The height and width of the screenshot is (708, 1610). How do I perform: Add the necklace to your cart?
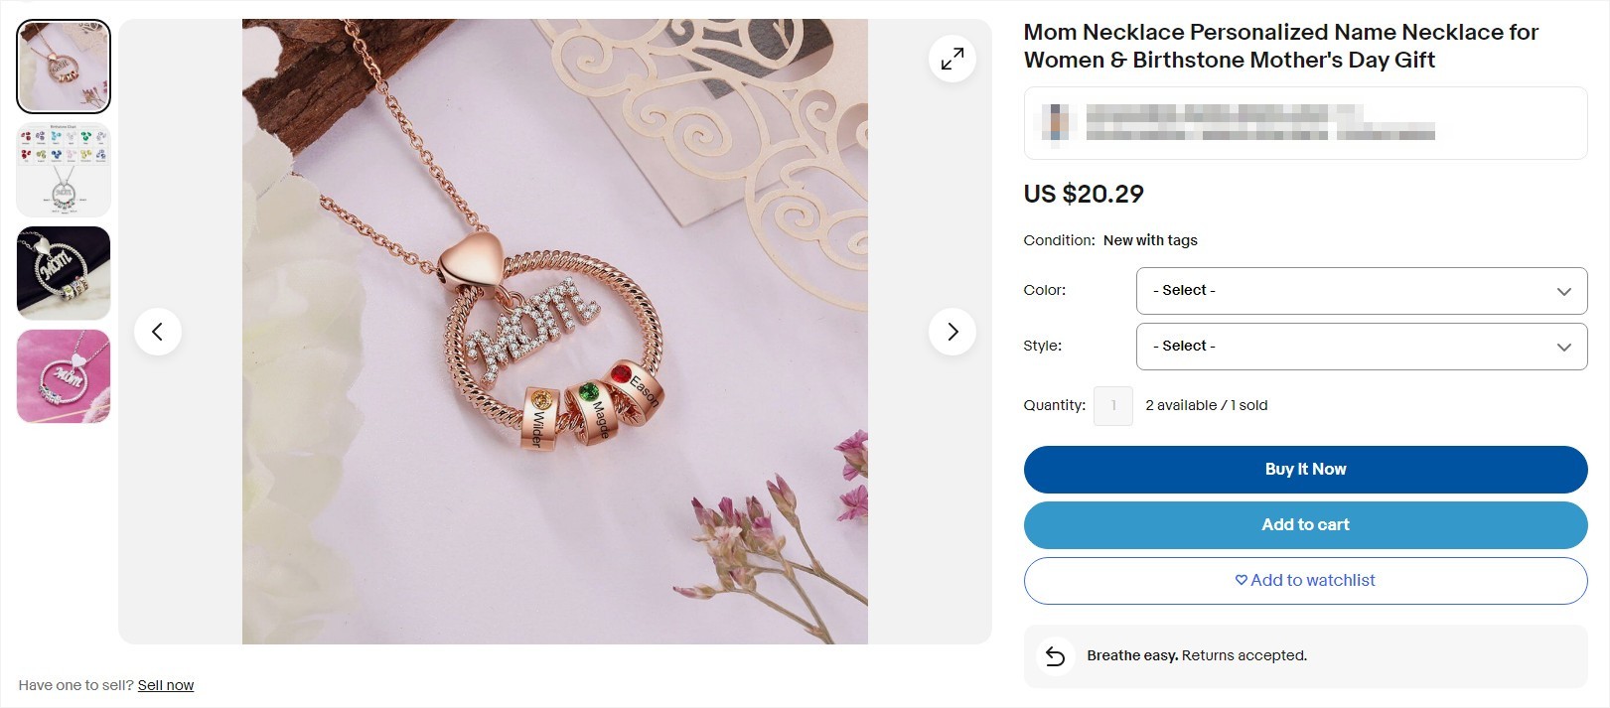pos(1305,524)
